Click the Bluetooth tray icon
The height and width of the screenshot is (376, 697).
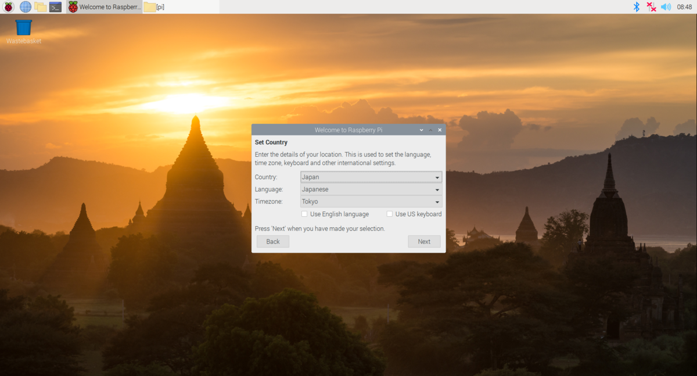tap(636, 7)
